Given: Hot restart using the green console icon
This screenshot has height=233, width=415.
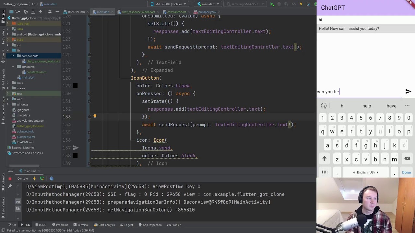Looking at the screenshot, I should 42,179.
